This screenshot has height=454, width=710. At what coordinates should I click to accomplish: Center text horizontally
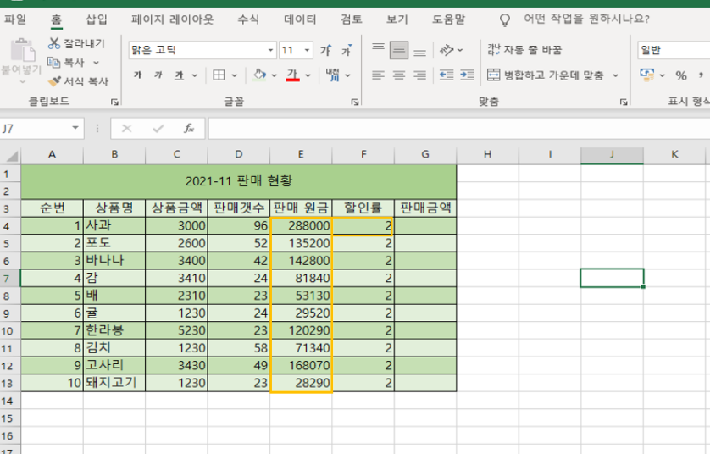399,75
